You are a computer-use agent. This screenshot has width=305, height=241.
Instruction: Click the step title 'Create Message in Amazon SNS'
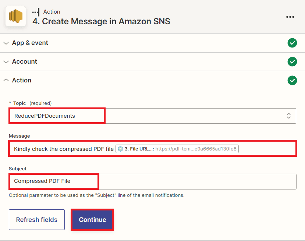[x=99, y=21]
